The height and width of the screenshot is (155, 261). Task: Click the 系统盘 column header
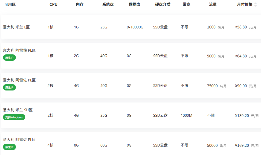[108, 5]
